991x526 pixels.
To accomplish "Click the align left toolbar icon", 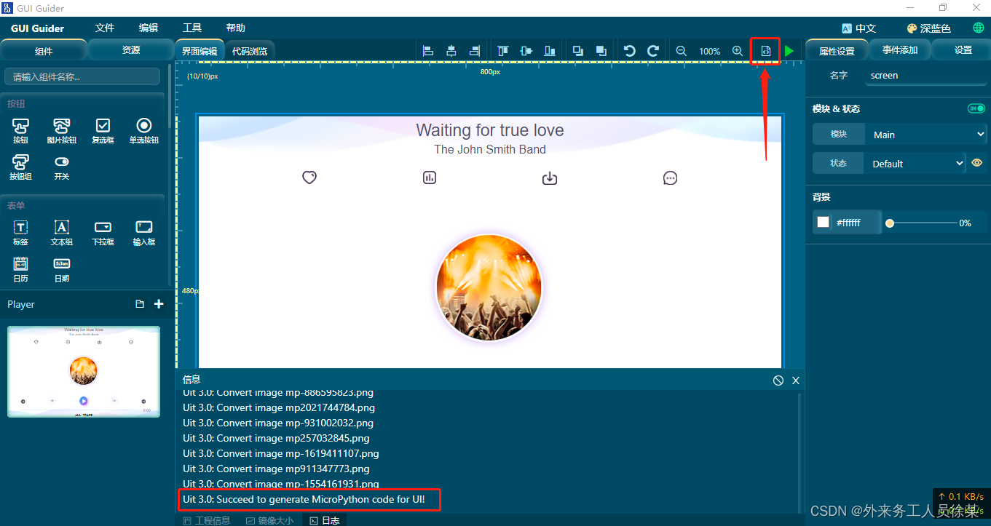I will coord(428,51).
